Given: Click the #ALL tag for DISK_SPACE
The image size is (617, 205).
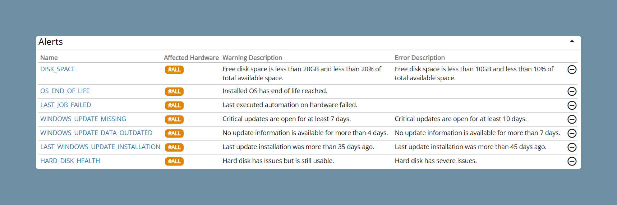Looking at the screenshot, I should click(x=174, y=70).
